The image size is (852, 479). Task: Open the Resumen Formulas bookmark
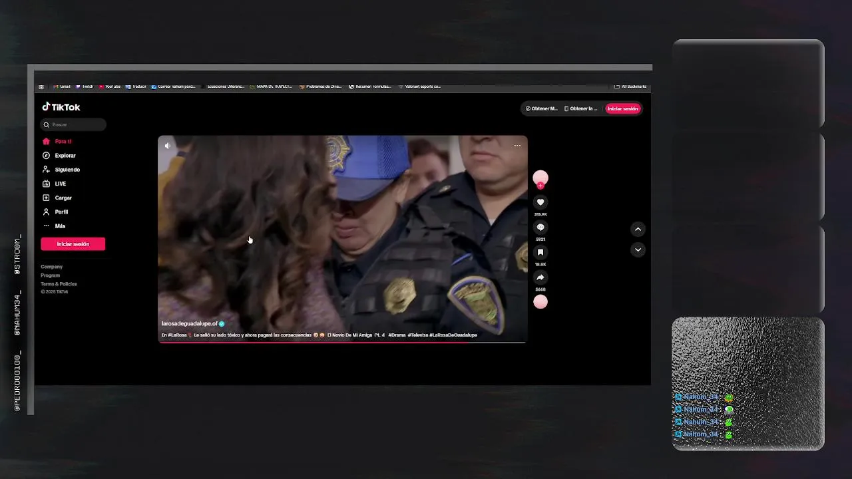click(x=370, y=86)
